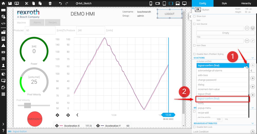Viewport: 257px width, 134px height.
Task: Add a UI Action with the plus button
Action: click(253, 65)
